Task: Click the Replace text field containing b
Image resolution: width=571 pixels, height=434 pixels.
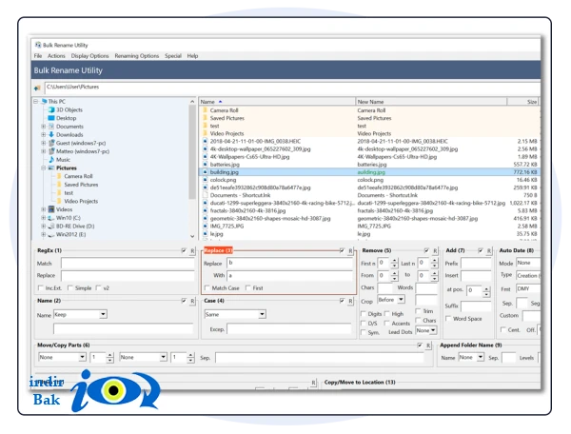Action: coord(290,263)
